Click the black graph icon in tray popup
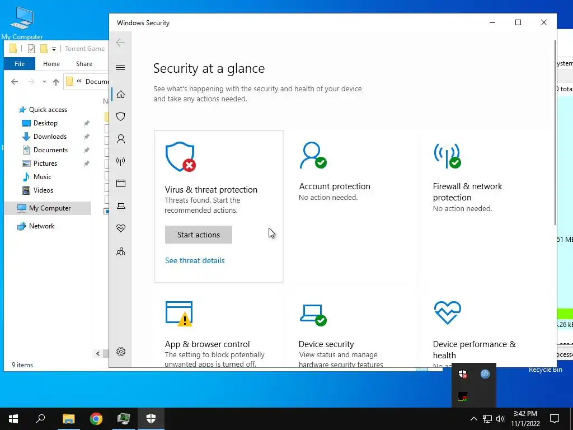Image resolution: width=573 pixels, height=430 pixels. (463, 396)
